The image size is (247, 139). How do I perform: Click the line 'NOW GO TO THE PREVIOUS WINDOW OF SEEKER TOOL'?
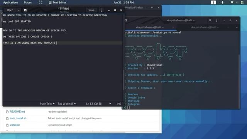pos(35,31)
